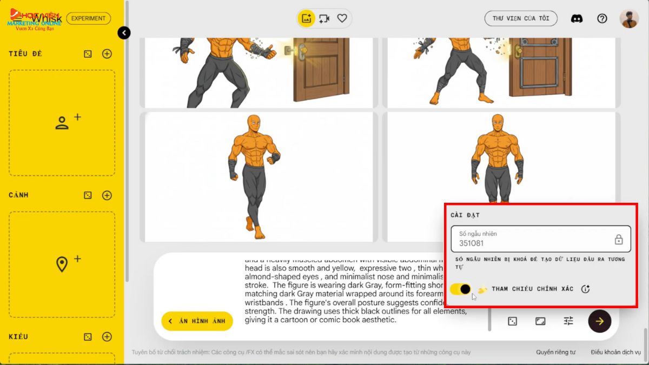
Task: Click the ẨN HÌNH ẢNH button
Action: 197,321
